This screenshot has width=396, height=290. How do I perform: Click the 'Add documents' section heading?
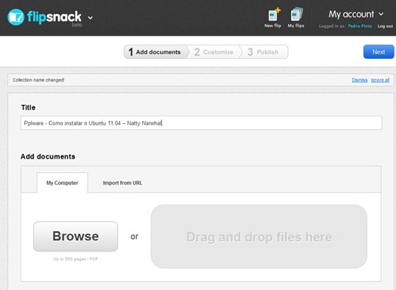click(x=48, y=156)
